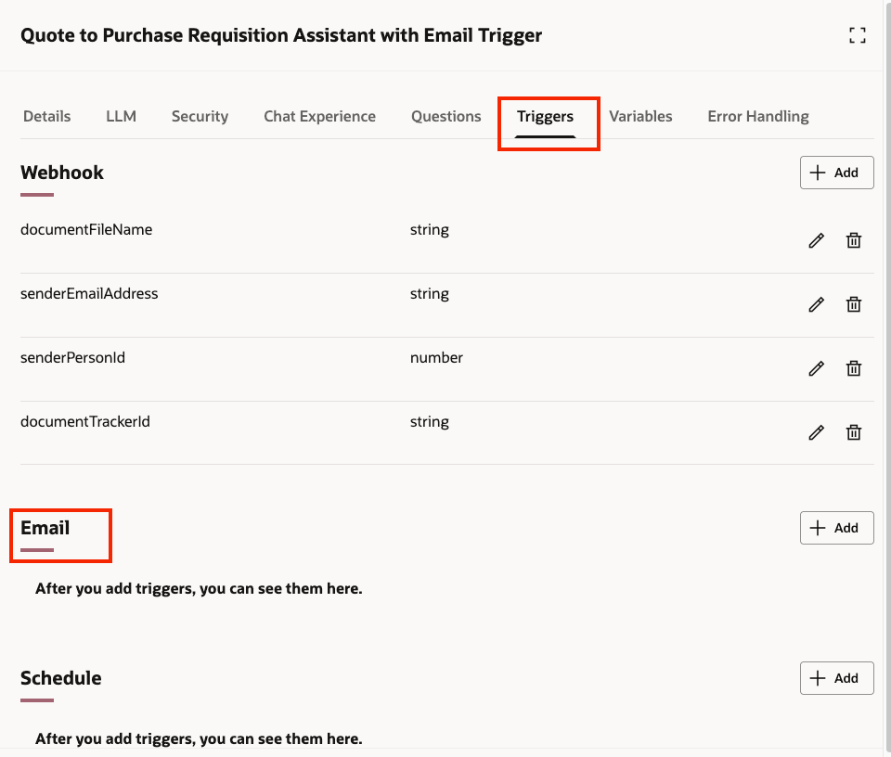Select the Questions tab
The width and height of the screenshot is (891, 757).
(x=446, y=116)
